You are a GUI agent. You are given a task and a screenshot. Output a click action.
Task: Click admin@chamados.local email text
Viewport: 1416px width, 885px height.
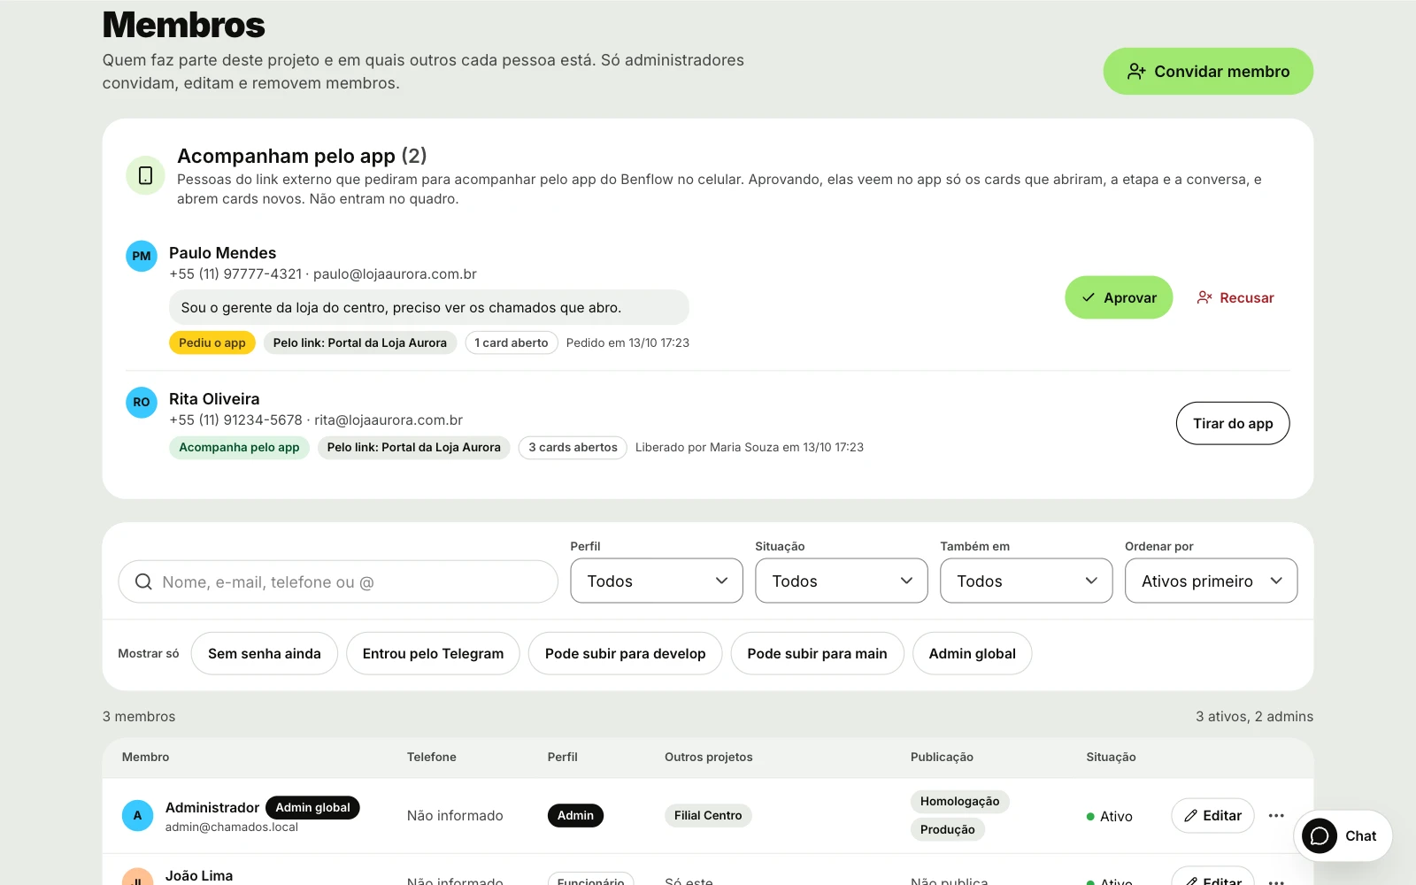tap(232, 827)
